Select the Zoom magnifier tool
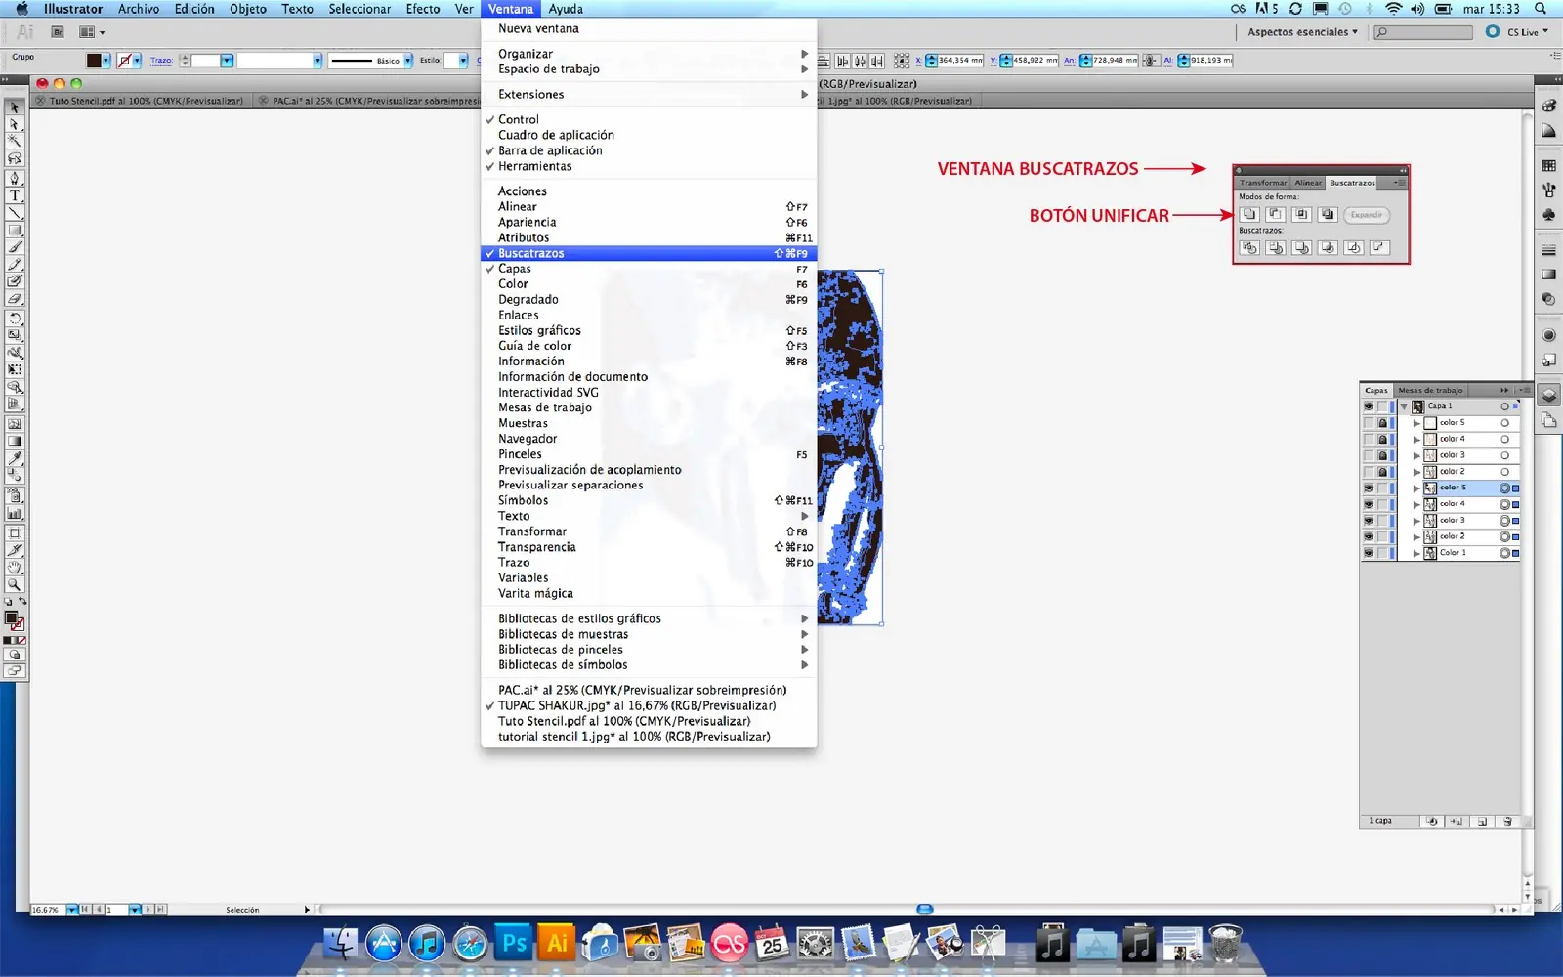1563x977 pixels. 15,584
